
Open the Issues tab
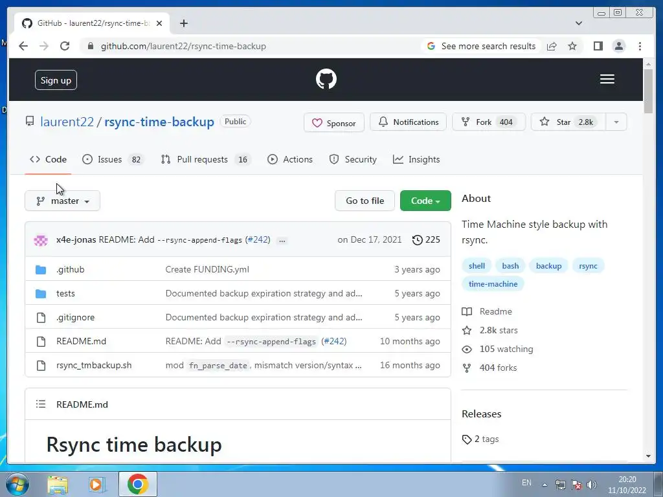click(x=113, y=159)
